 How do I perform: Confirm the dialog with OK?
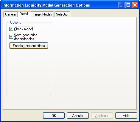[x=54, y=116]
